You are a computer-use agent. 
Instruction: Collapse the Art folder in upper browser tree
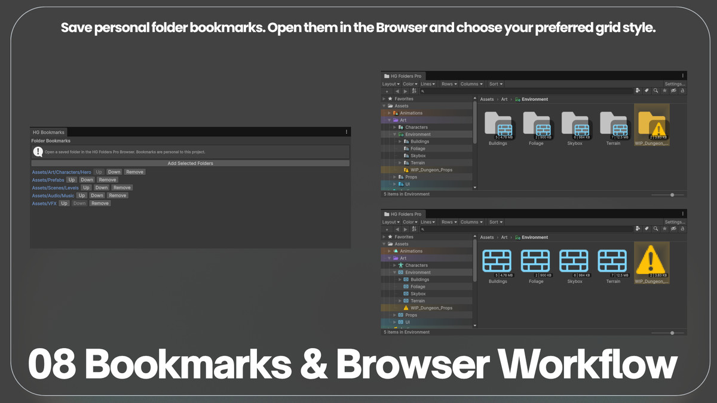tap(389, 120)
